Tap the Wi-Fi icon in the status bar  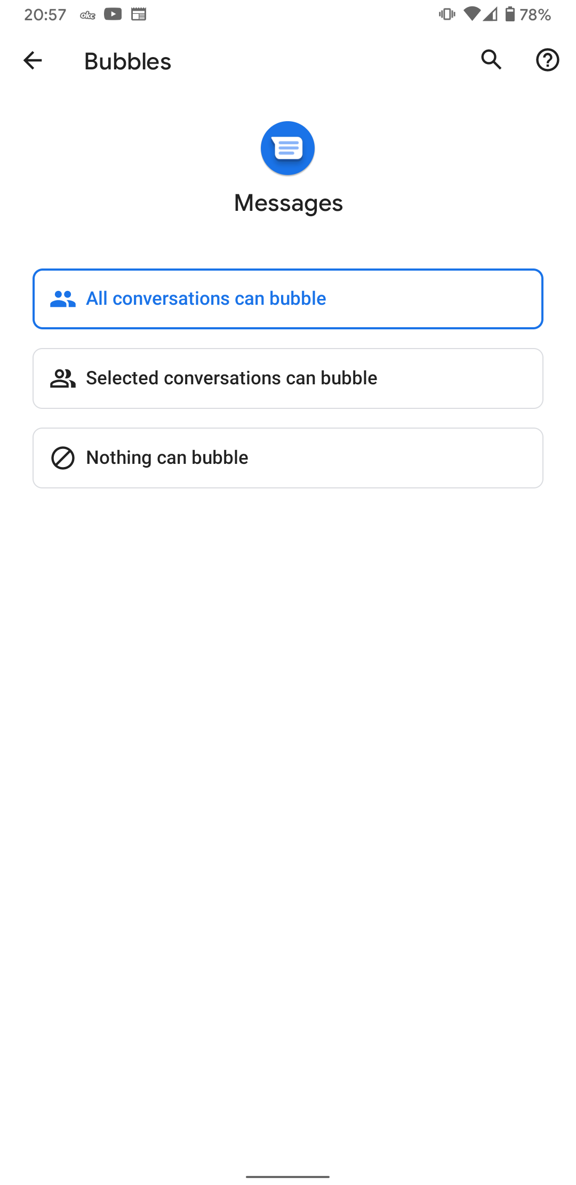point(471,14)
